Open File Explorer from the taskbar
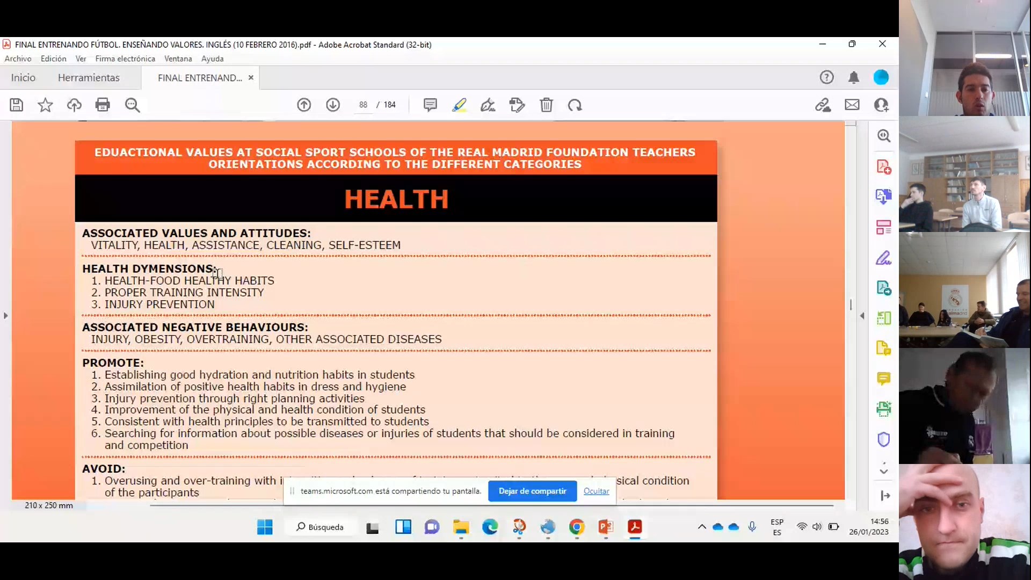The width and height of the screenshot is (1031, 580). [x=461, y=527]
